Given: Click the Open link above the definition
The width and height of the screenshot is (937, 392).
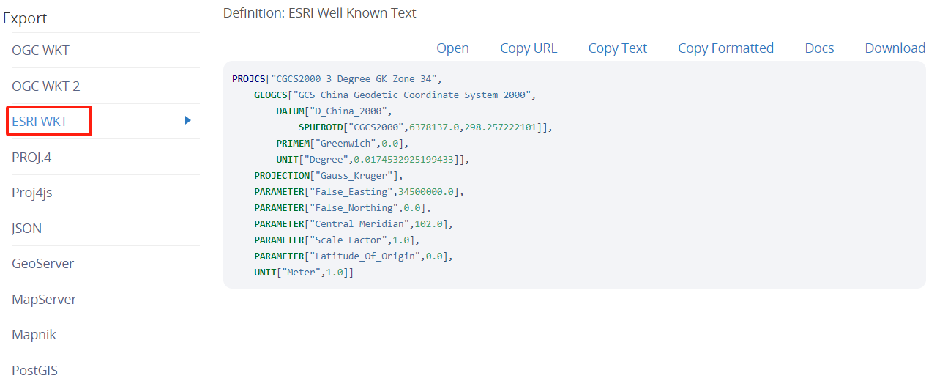Looking at the screenshot, I should click(452, 48).
